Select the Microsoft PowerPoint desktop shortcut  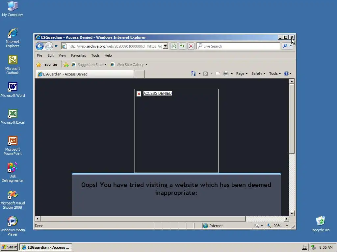(13, 145)
